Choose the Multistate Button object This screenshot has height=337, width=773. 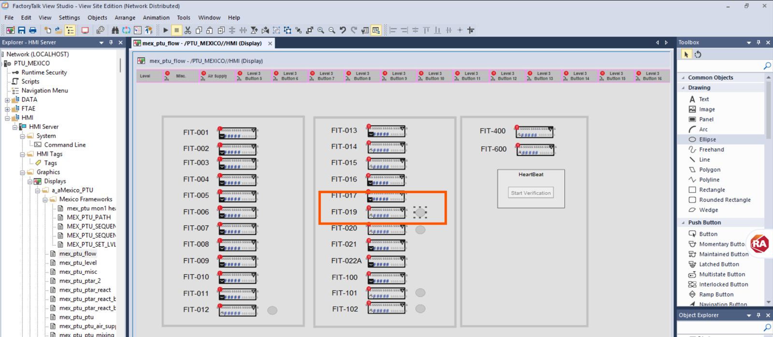[x=722, y=274]
